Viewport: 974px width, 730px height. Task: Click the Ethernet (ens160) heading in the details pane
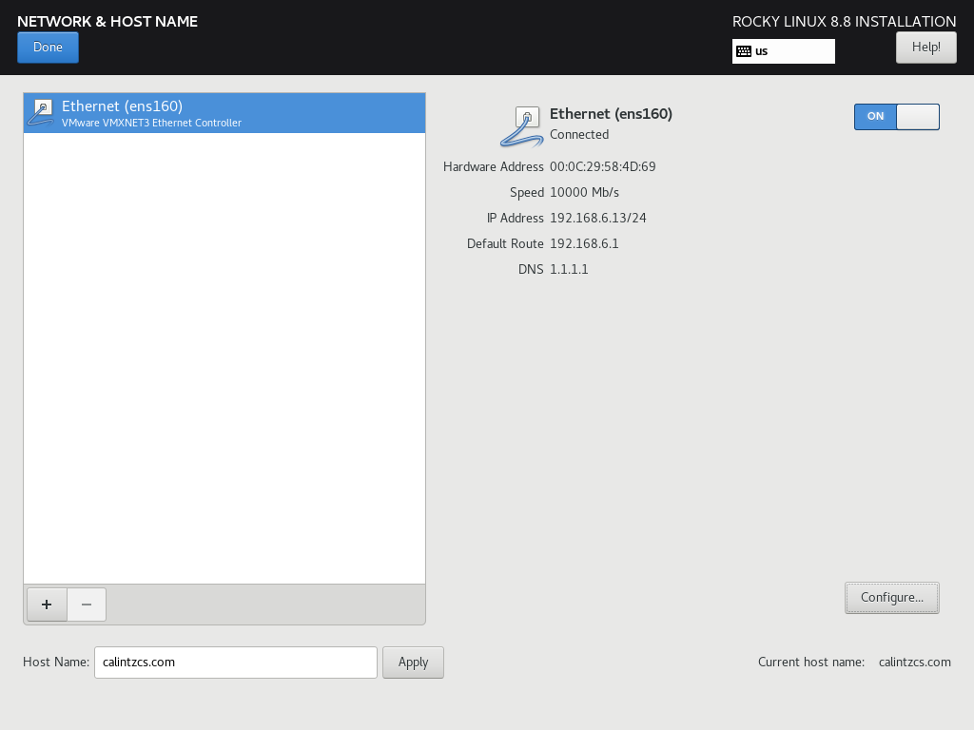click(x=611, y=114)
